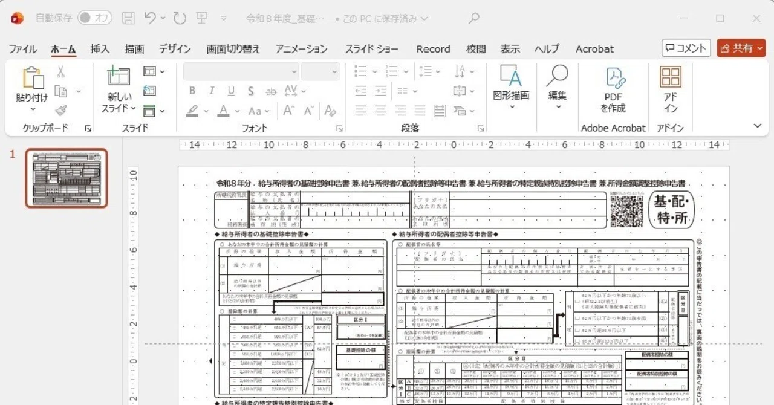Open the アドイン add-ins icon

click(x=670, y=77)
